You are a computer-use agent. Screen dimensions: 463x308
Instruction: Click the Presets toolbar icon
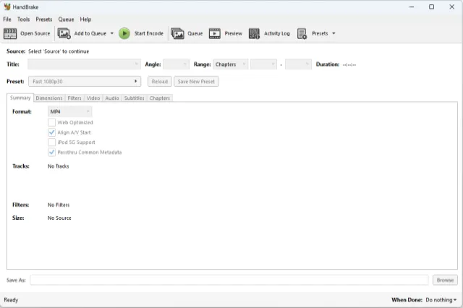pos(302,33)
